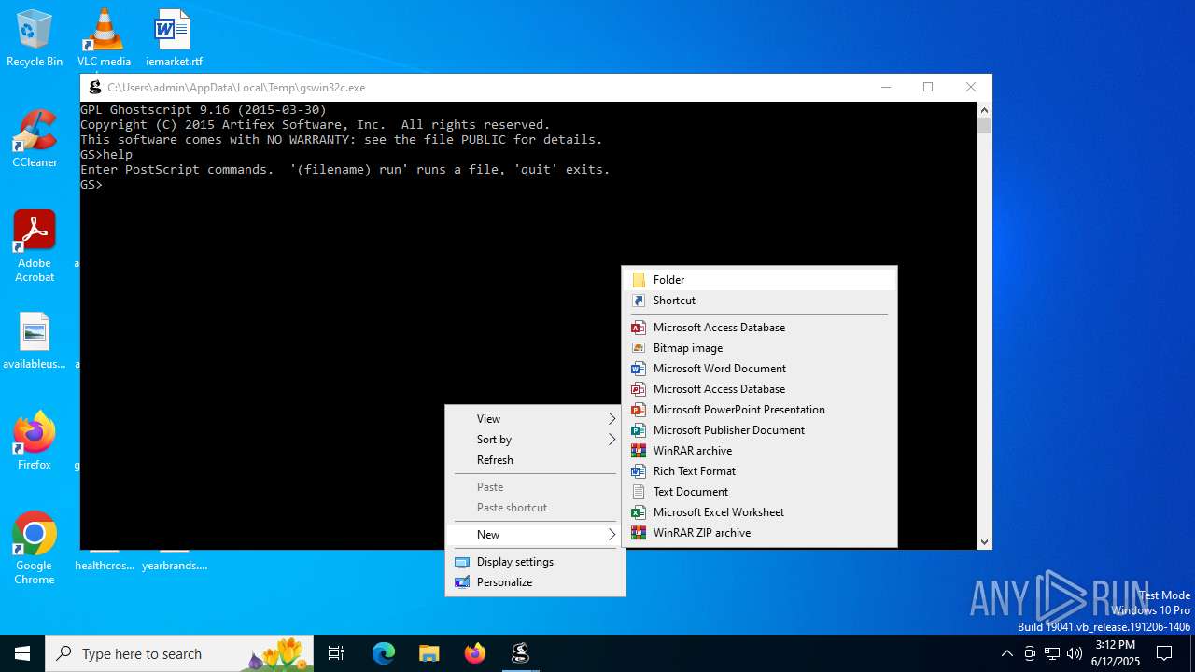The height and width of the screenshot is (672, 1195).
Task: Click the Bitmap image icon in the submenu
Action: tap(639, 348)
